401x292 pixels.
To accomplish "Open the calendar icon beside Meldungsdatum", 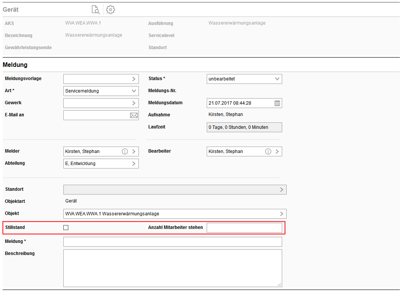I will [277, 103].
